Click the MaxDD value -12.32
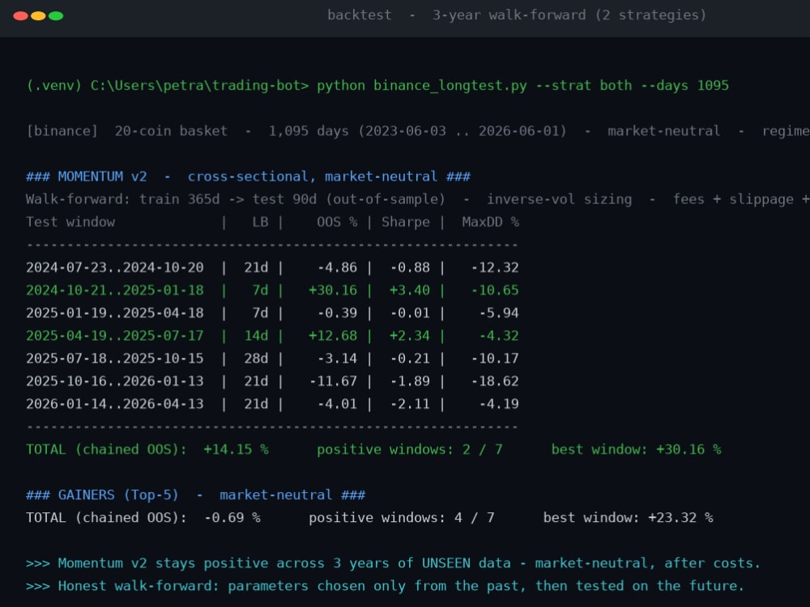 494,267
